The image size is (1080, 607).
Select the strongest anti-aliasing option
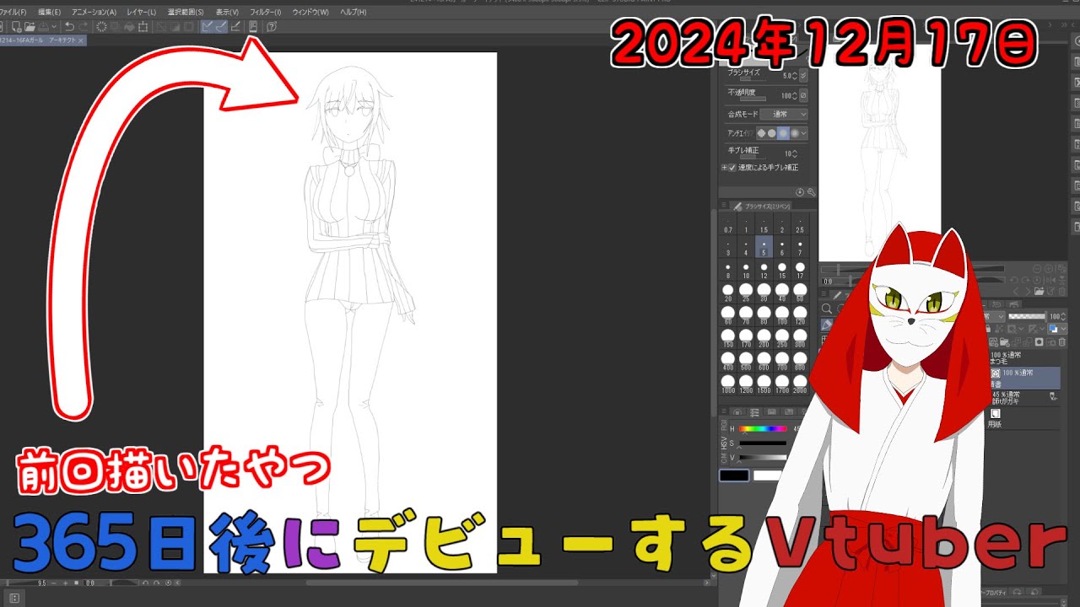tap(795, 133)
